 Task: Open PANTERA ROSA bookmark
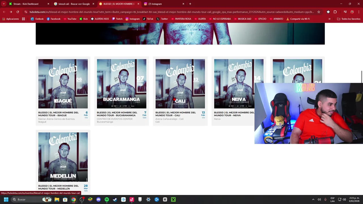point(181,19)
